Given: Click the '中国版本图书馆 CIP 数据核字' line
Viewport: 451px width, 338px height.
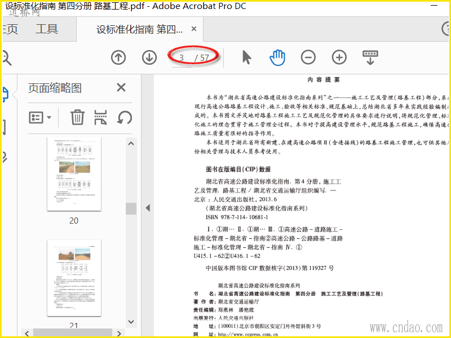Looking at the screenshot, I should [x=270, y=268].
